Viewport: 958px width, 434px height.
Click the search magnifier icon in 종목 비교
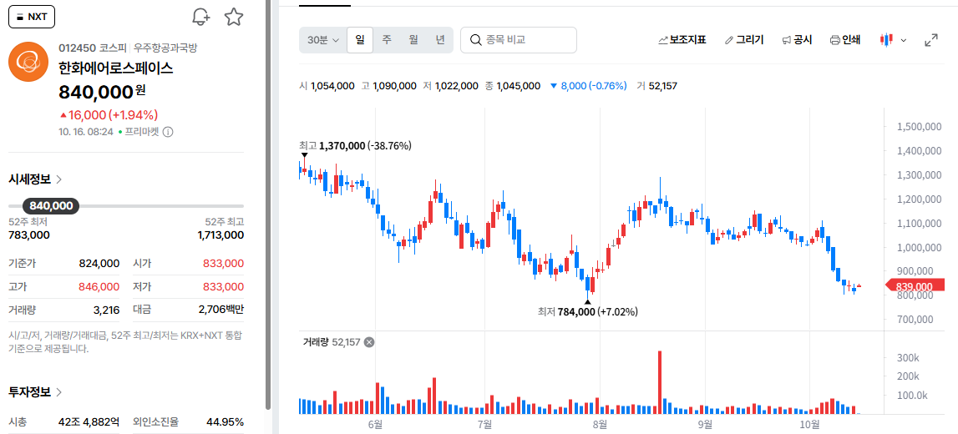[475, 40]
